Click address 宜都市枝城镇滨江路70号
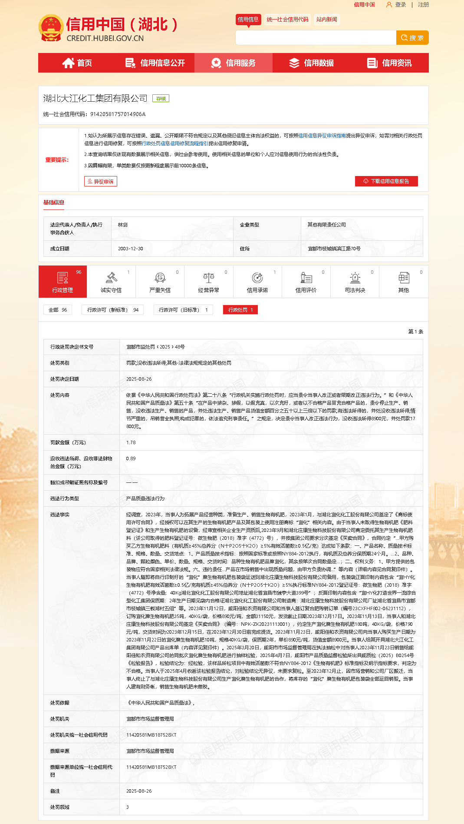The width and height of the screenshot is (464, 824). 334,249
